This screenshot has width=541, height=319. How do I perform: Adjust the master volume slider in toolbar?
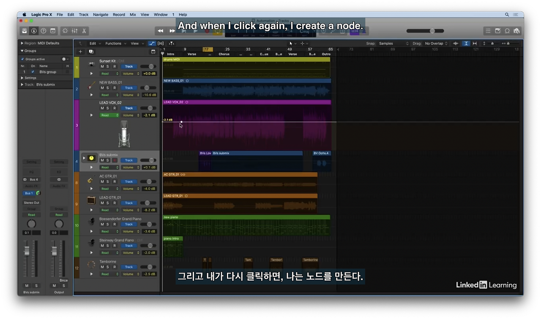[x=425, y=31]
